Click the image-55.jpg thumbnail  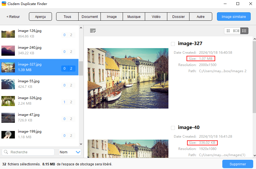tap(8, 84)
